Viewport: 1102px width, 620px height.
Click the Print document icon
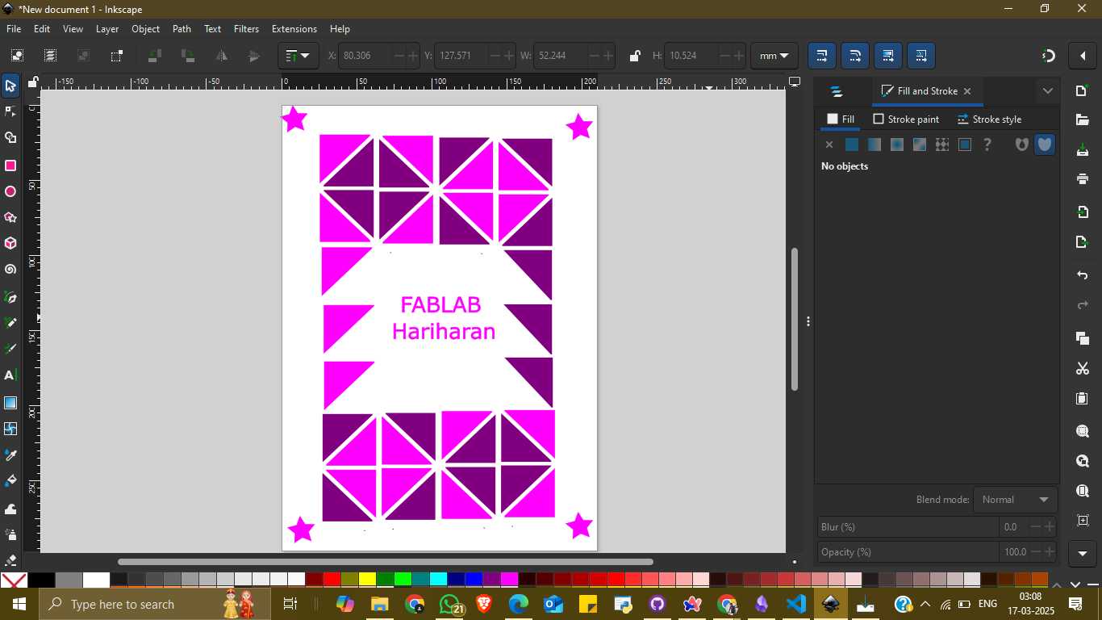pyautogui.click(x=1083, y=179)
